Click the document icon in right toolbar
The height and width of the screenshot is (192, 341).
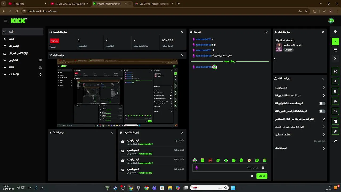click(x=335, y=91)
